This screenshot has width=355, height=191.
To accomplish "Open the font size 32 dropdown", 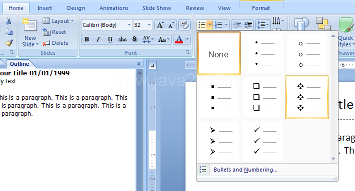I will click(149, 25).
